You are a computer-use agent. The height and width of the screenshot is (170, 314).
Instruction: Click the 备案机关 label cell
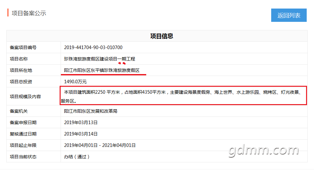(34, 111)
